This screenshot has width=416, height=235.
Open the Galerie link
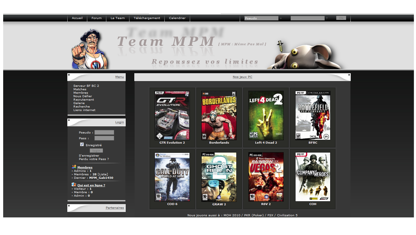(79, 103)
